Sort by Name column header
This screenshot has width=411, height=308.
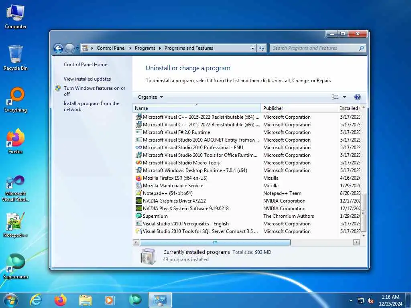coord(197,108)
